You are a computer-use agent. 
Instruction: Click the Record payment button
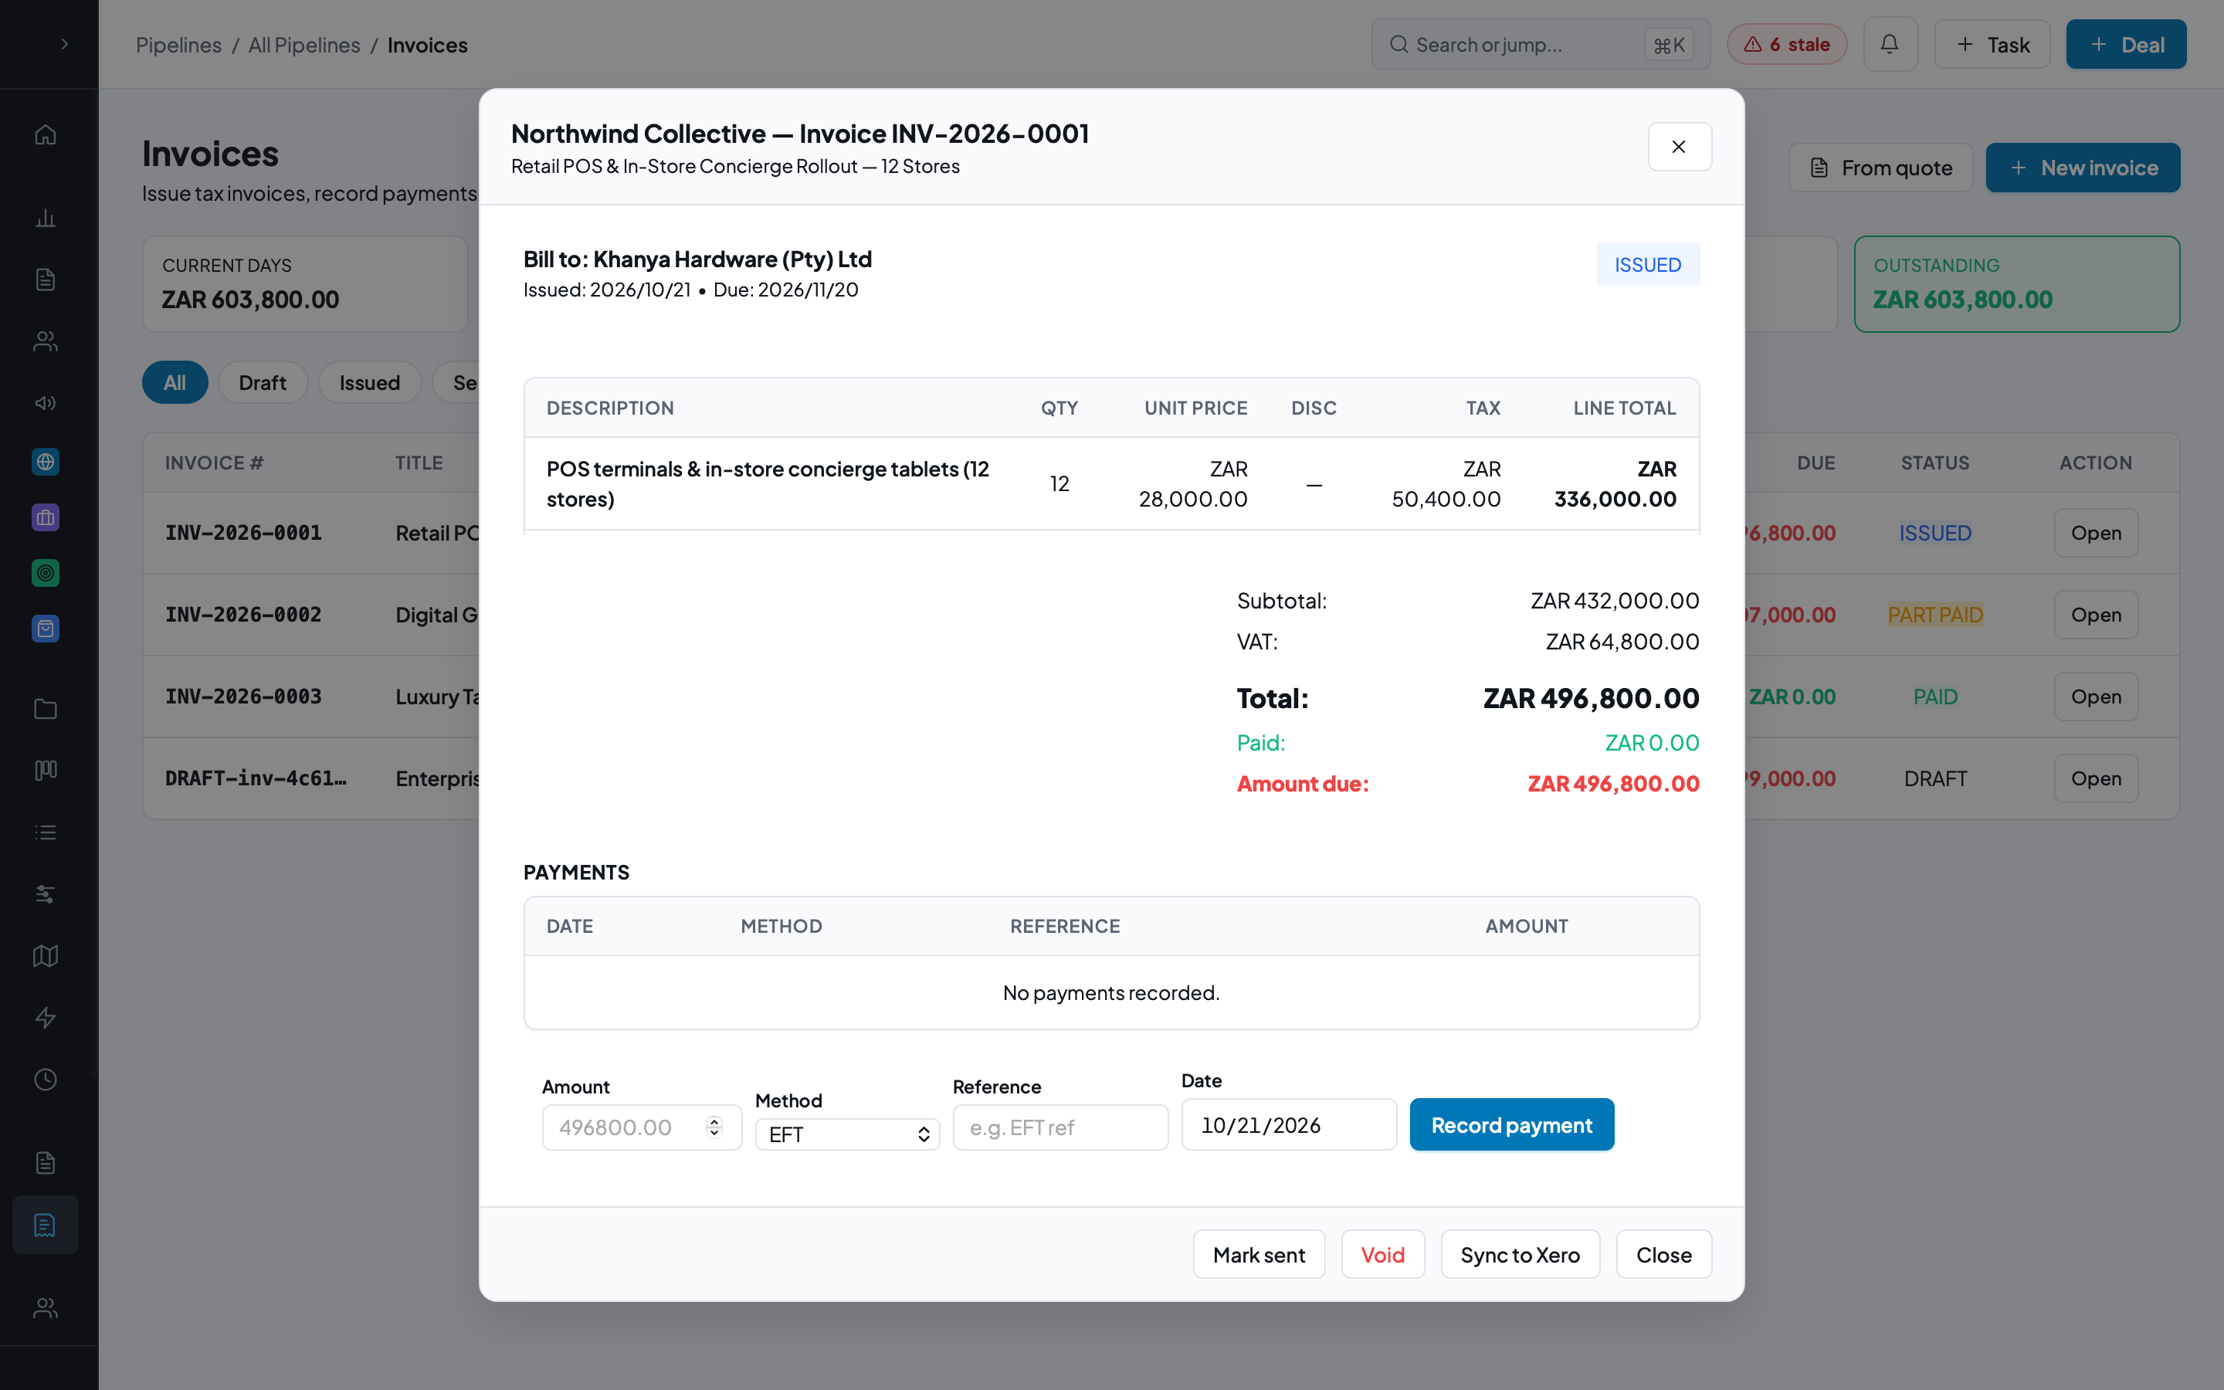(x=1512, y=1124)
